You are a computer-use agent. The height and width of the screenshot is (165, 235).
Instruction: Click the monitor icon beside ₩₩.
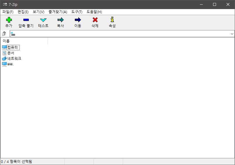coord(4,64)
